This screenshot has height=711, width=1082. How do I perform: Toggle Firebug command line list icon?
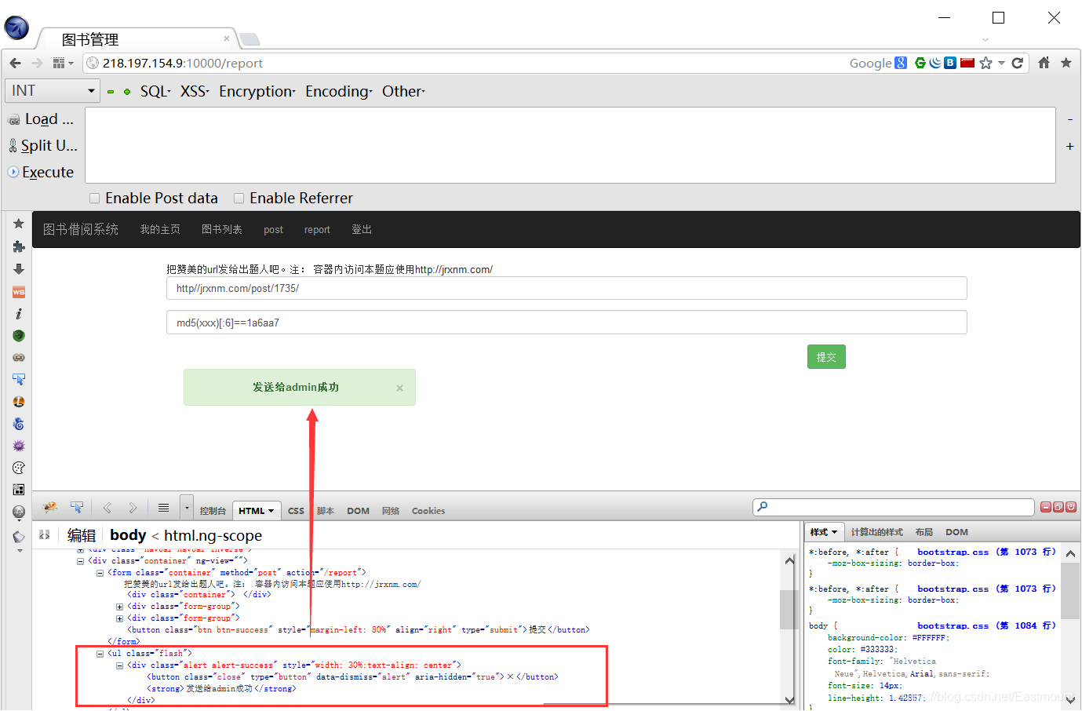pyautogui.click(x=163, y=508)
